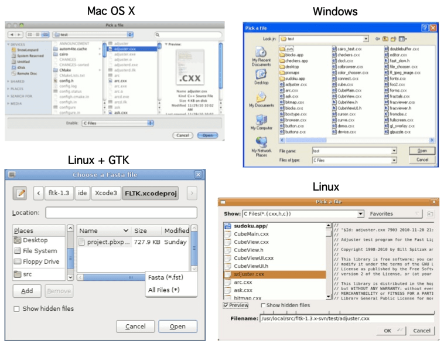Open the 'test' folder popup in Mac dialog
444x350 pixels.
click(x=93, y=35)
